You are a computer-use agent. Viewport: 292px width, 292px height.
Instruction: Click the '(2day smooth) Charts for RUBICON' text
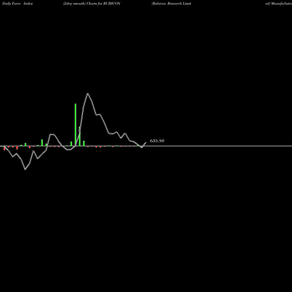pos(92,4)
